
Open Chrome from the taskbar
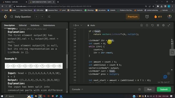40,96
